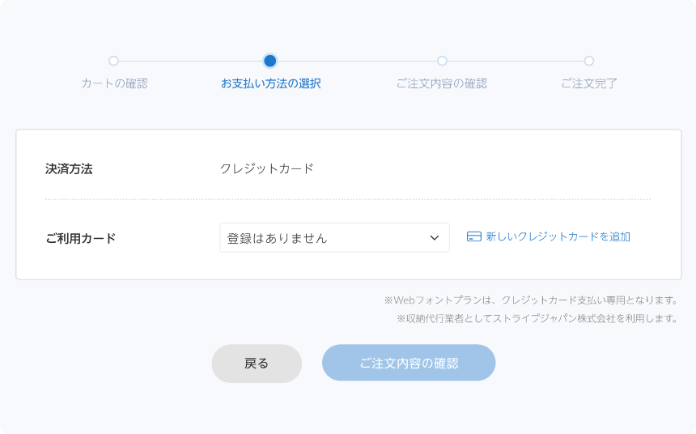Click the ストライプジャパン株式会社 notice text
This screenshot has width=696, height=434.
coord(537,318)
